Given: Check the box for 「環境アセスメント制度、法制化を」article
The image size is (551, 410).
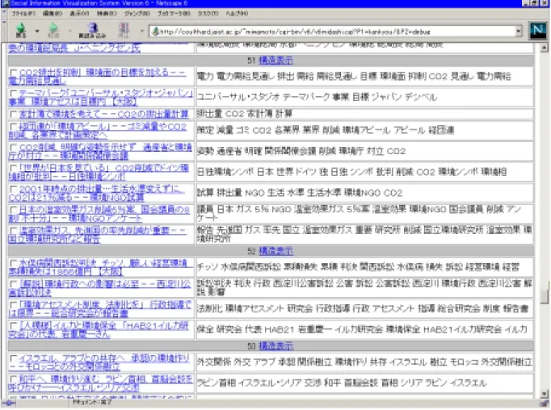Looking at the screenshot, I should [14, 305].
